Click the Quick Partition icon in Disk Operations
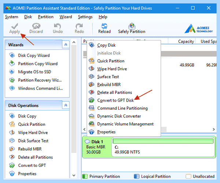220x183 pixels. (x=12, y=124)
